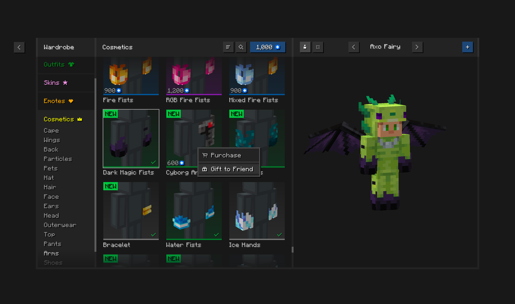The height and width of the screenshot is (304, 515).
Task: Select the grid view of characters
Action: tap(318, 47)
